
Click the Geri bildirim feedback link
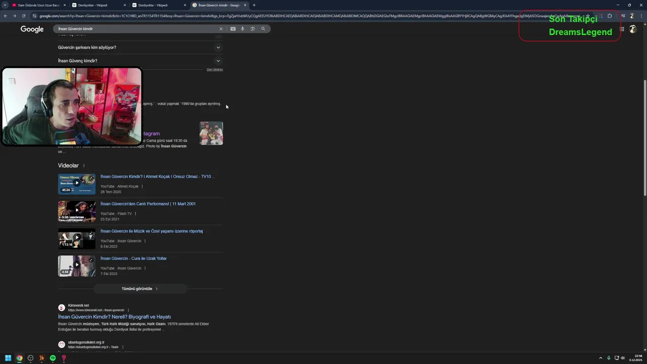click(215, 69)
